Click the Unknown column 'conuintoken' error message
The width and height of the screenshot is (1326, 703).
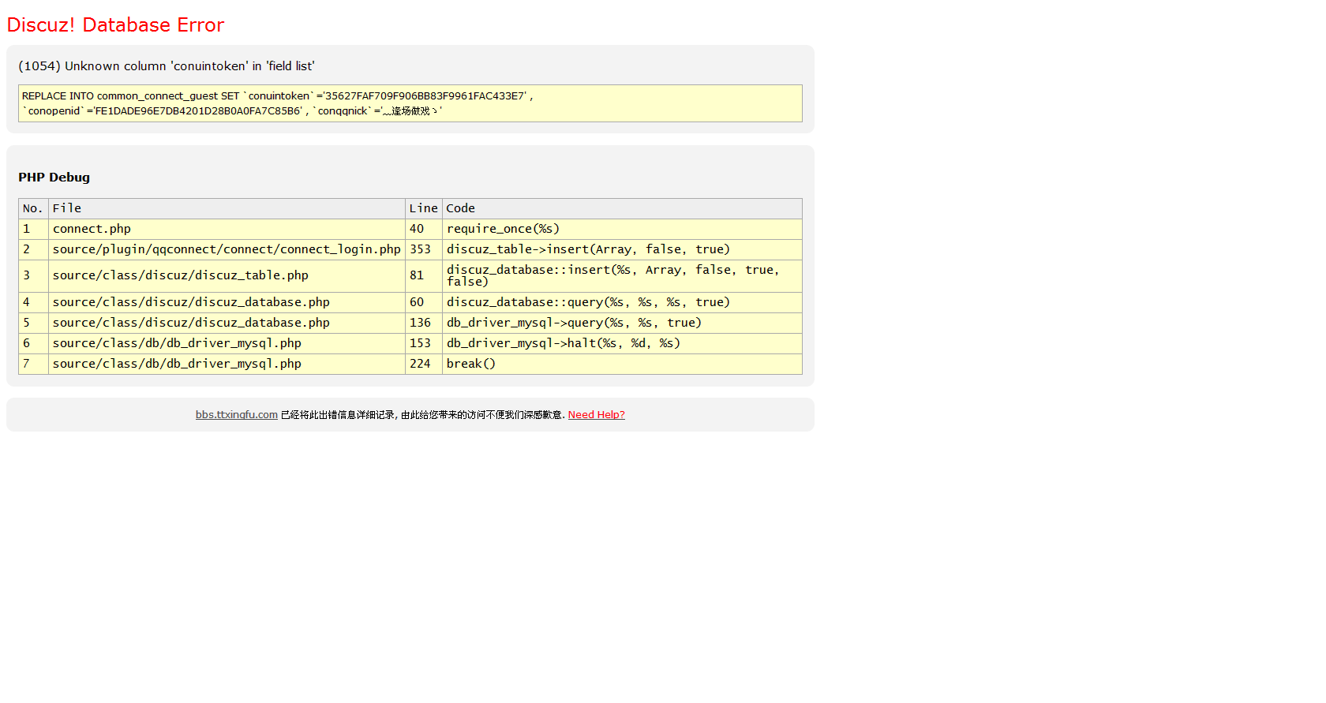pos(167,66)
